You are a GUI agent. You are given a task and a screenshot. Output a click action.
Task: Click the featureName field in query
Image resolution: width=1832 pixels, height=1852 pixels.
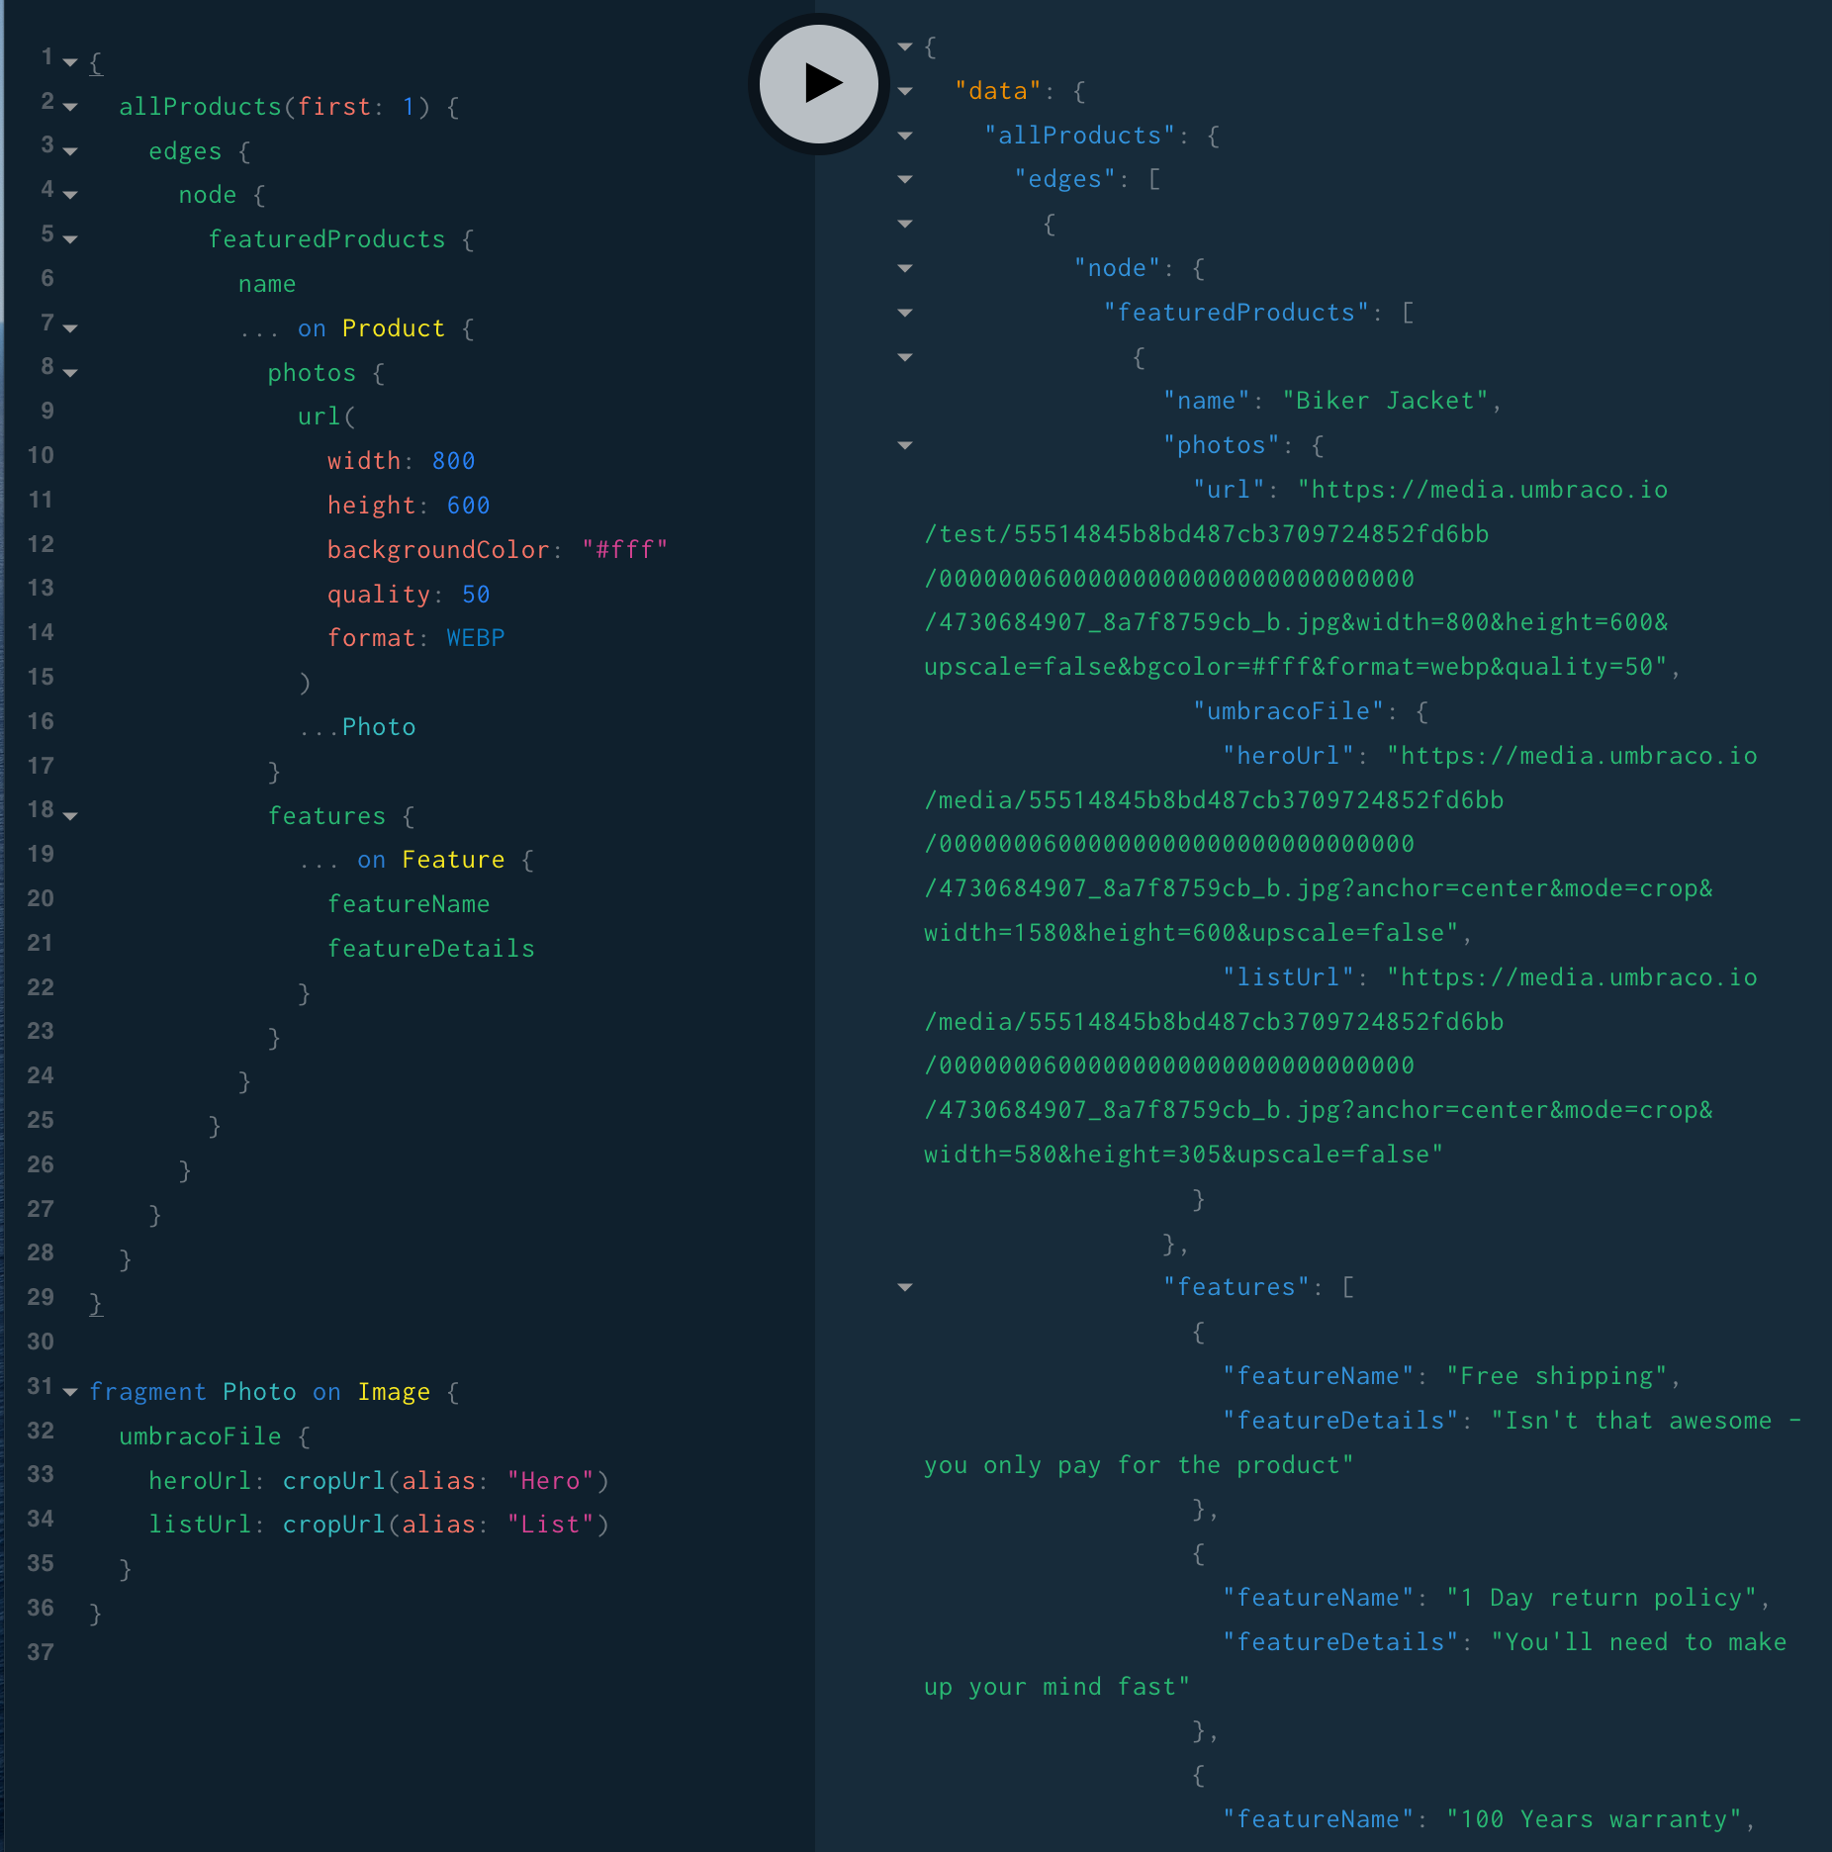(x=409, y=904)
